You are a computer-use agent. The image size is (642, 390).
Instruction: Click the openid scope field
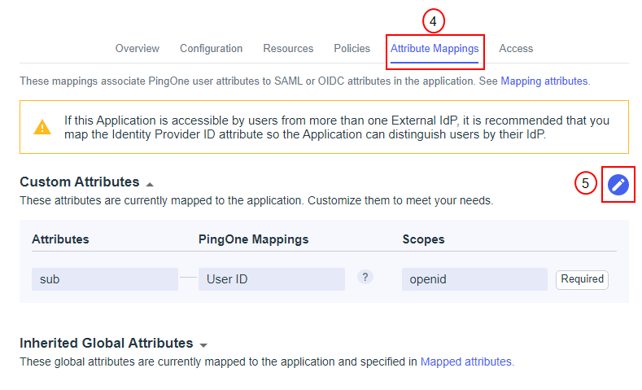(474, 279)
